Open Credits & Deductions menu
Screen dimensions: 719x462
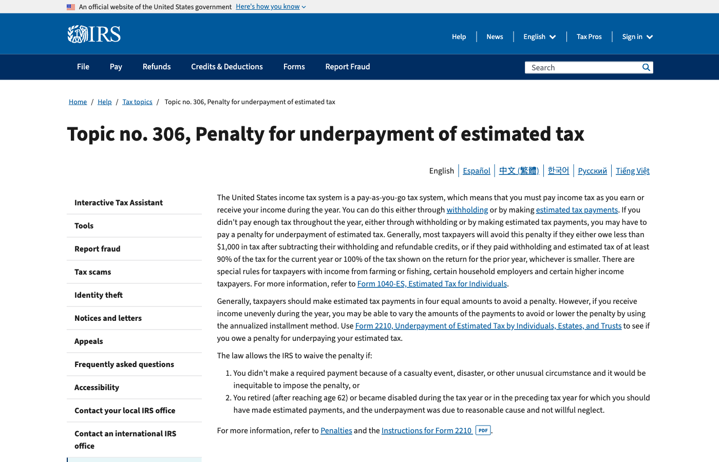pyautogui.click(x=227, y=67)
